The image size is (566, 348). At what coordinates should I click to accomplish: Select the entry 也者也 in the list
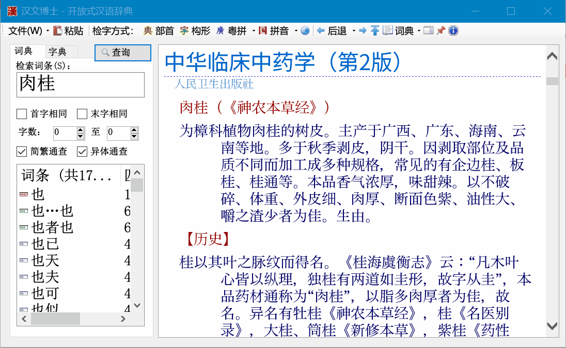click(52, 228)
